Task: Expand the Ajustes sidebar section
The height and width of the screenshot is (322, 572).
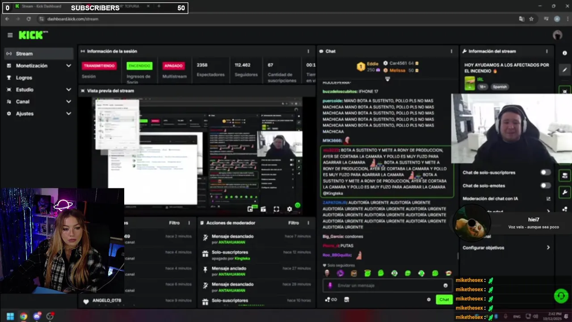Action: (x=39, y=114)
